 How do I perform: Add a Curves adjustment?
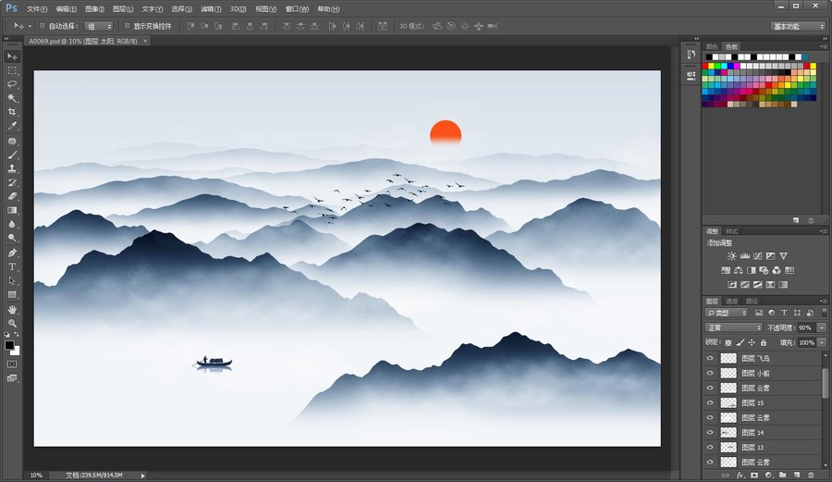coord(758,256)
